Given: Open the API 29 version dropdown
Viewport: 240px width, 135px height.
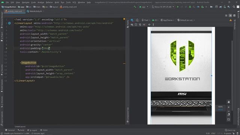Looking at the screenshot, I should pos(155,20).
